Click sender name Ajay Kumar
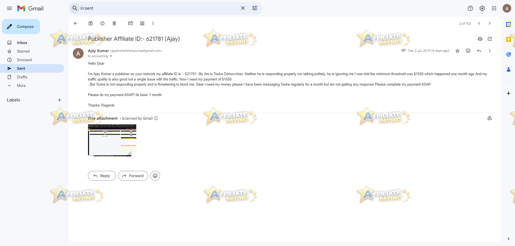Screen dimensions: 515x246 click(98, 51)
